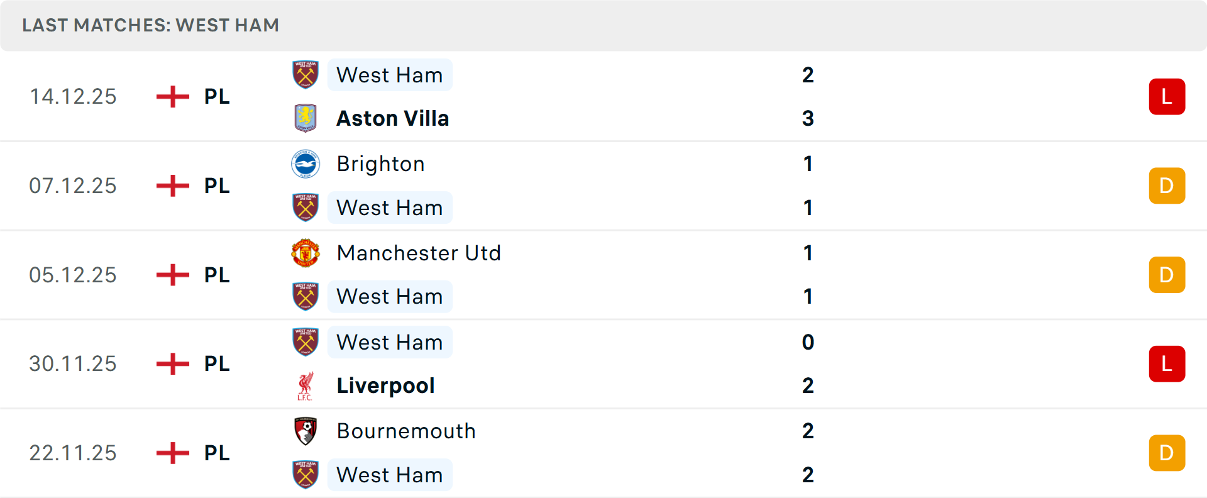The width and height of the screenshot is (1207, 498).
Task: Click the 14.12.25 match date
Action: [x=73, y=97]
